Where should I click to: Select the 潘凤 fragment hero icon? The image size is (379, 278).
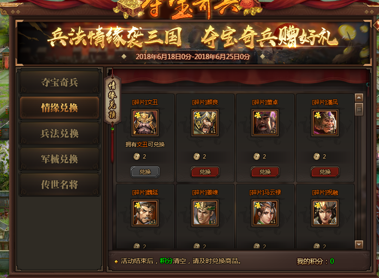pos(325,123)
